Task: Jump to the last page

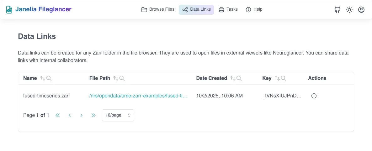Action: [93, 115]
